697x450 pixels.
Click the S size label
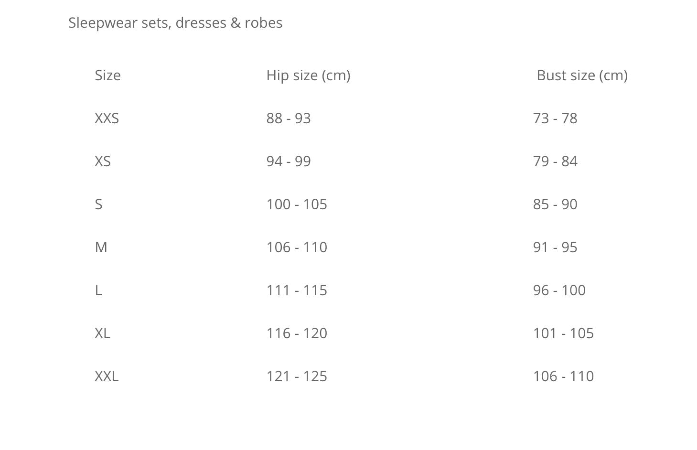[x=98, y=204]
